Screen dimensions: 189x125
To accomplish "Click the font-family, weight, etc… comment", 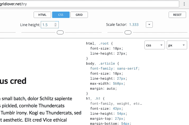I will coord(116,103).
